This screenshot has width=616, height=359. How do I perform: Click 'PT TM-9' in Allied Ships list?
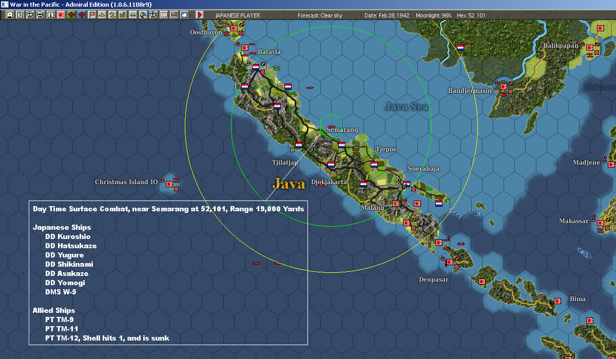(60, 320)
